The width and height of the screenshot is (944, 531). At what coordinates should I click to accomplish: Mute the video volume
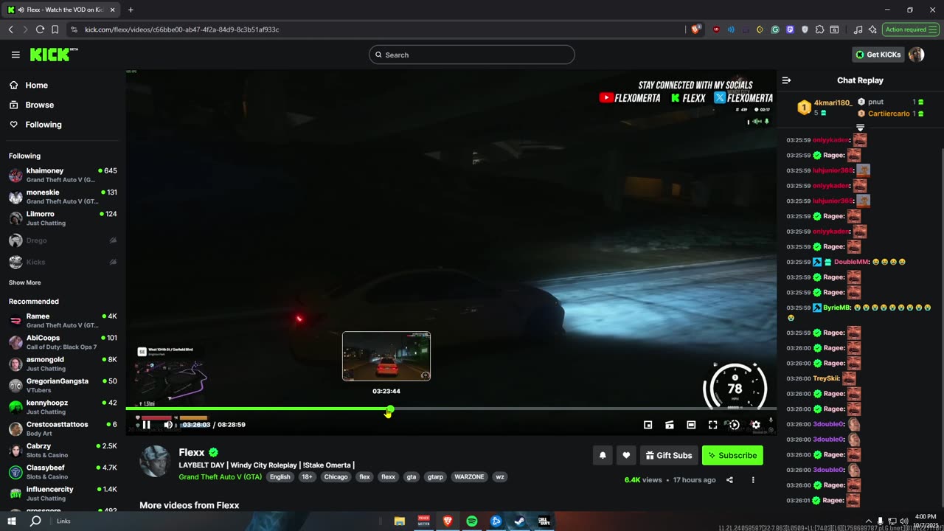point(168,424)
